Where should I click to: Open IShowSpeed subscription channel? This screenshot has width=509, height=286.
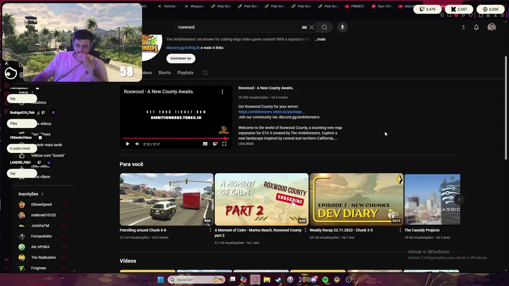pos(42,205)
